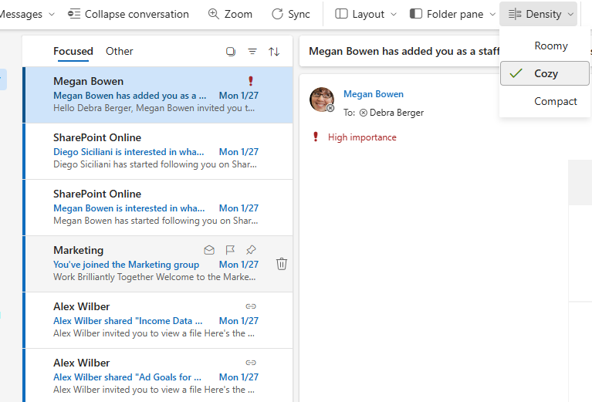Switch to the Other inbox tab
Screen dimensions: 592x402
point(120,51)
